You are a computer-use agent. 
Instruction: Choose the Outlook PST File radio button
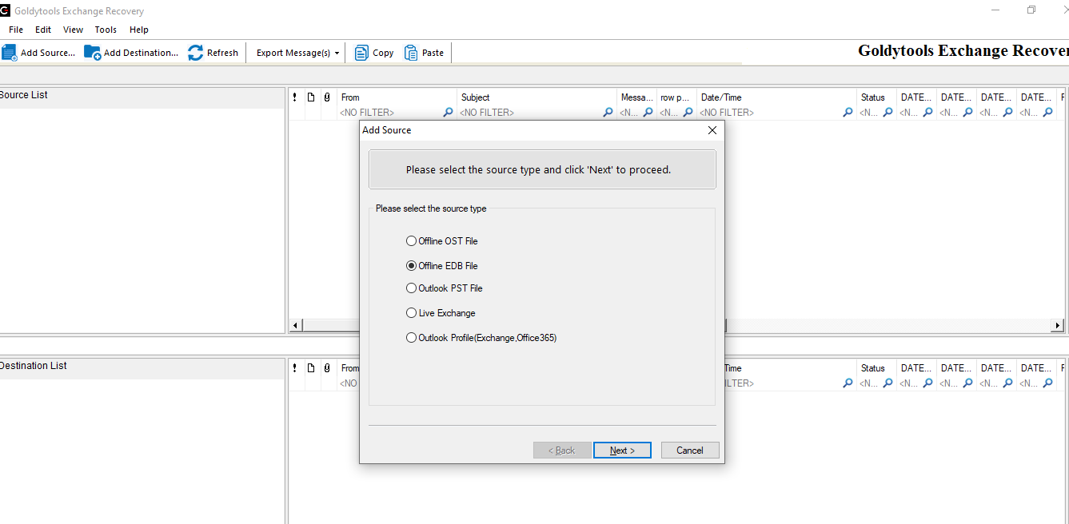click(412, 288)
